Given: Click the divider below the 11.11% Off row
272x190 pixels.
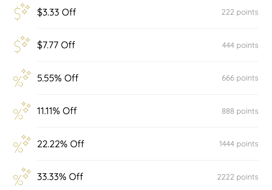Looking at the screenshot, I should click(148, 127).
